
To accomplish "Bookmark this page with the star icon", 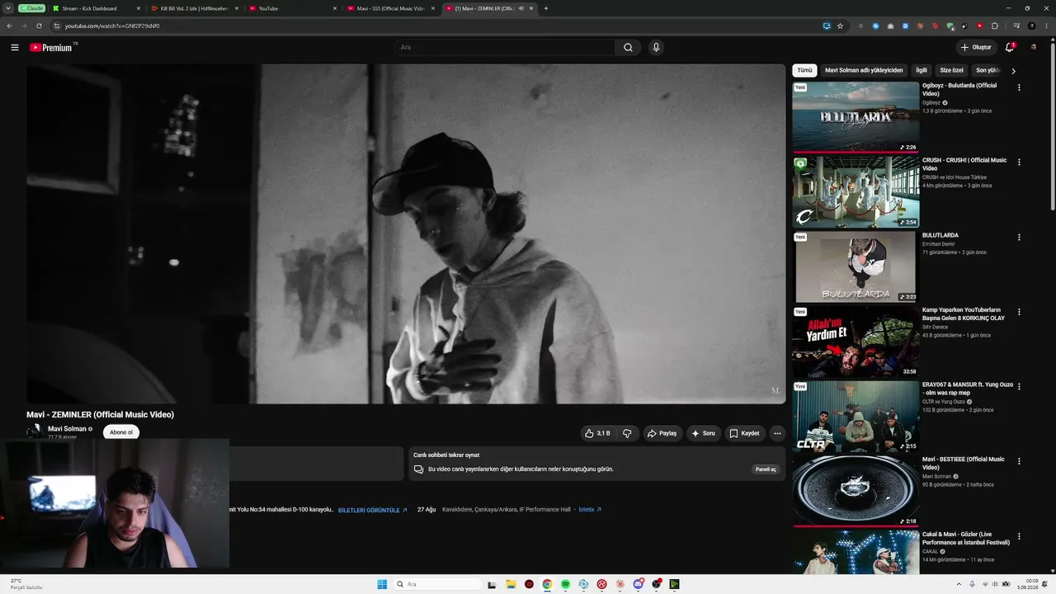I will [840, 26].
